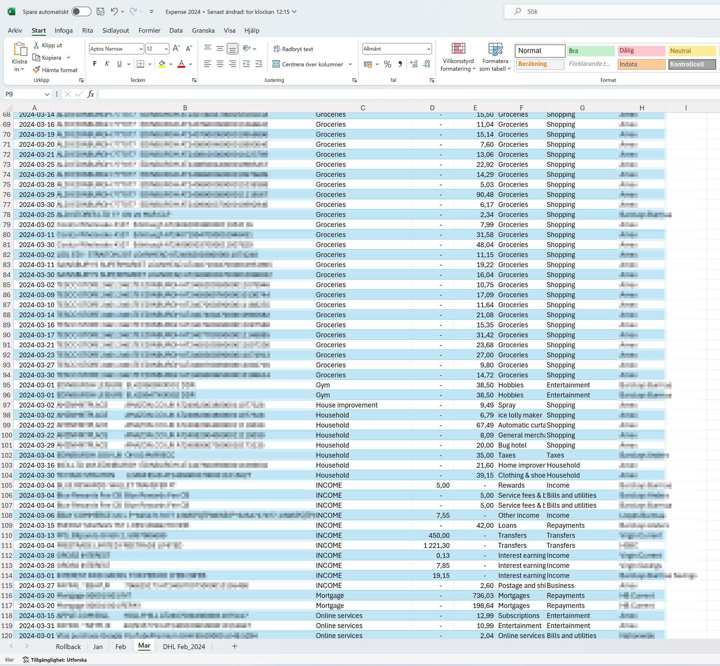Switch to the Feb sheet tab

coord(120,647)
